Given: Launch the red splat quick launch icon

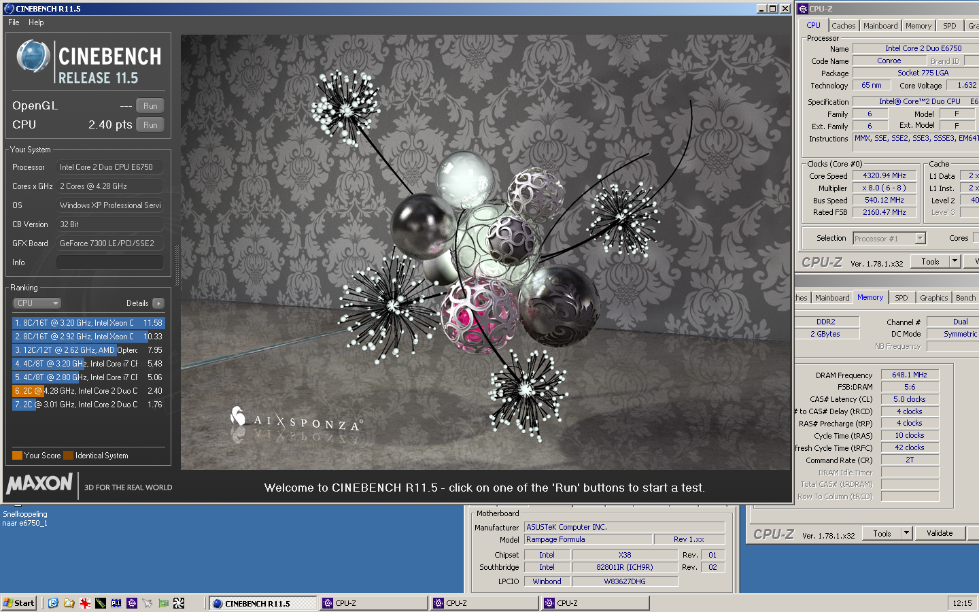Looking at the screenshot, I should 85,603.
